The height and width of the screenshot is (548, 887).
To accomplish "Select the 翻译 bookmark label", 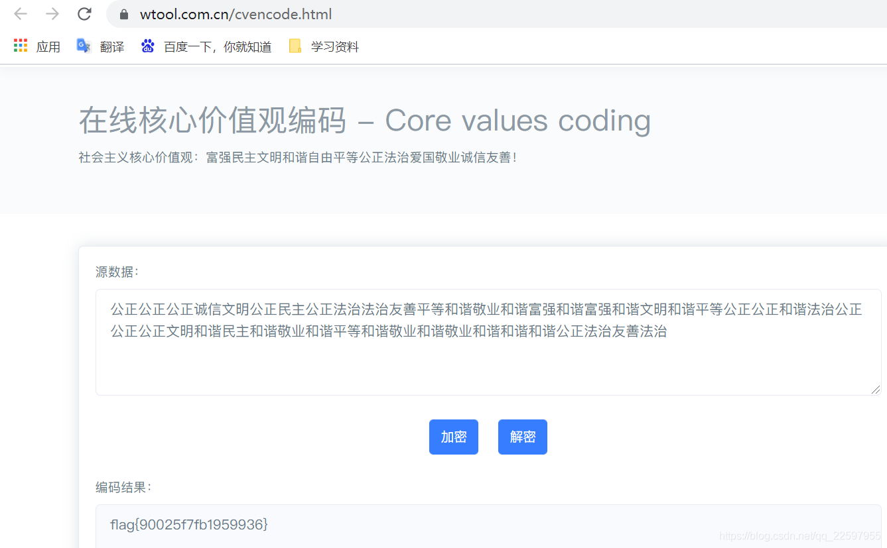I will tap(112, 46).
